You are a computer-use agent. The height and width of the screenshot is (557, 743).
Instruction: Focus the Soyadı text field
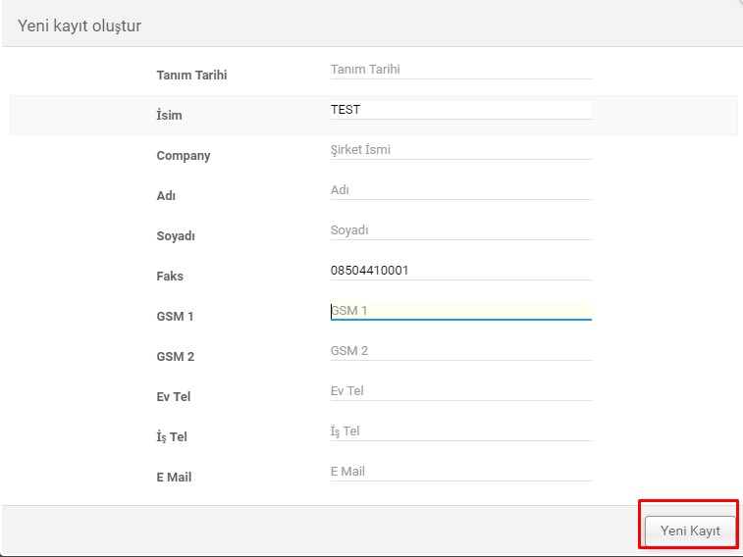[x=460, y=230]
